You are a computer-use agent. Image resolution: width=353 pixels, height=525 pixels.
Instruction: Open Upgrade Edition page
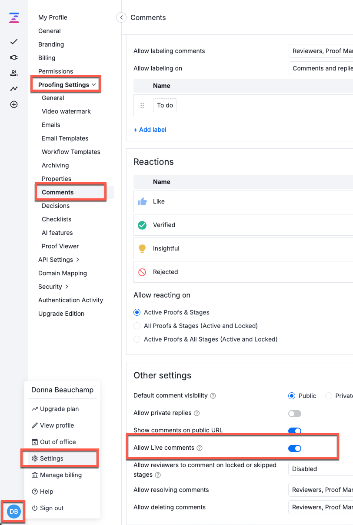click(x=61, y=314)
